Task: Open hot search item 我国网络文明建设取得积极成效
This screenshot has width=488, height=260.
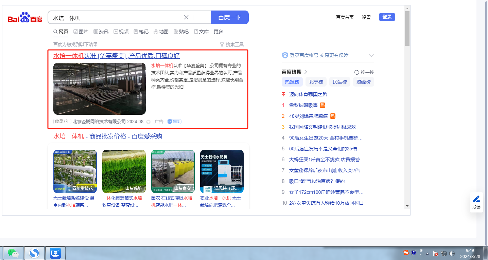Action: click(323, 127)
